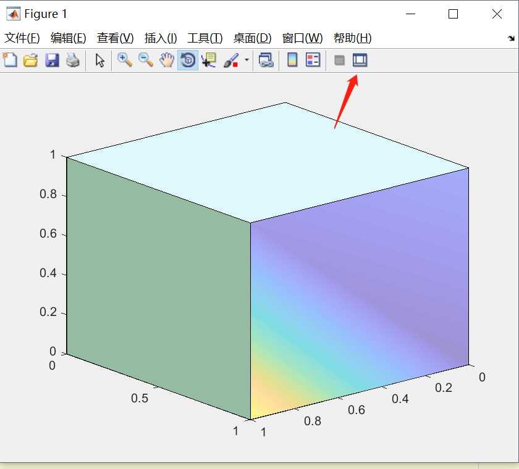Insert a Colorbar from toolbar
Viewport: 519px width, 469px height.
coord(292,60)
